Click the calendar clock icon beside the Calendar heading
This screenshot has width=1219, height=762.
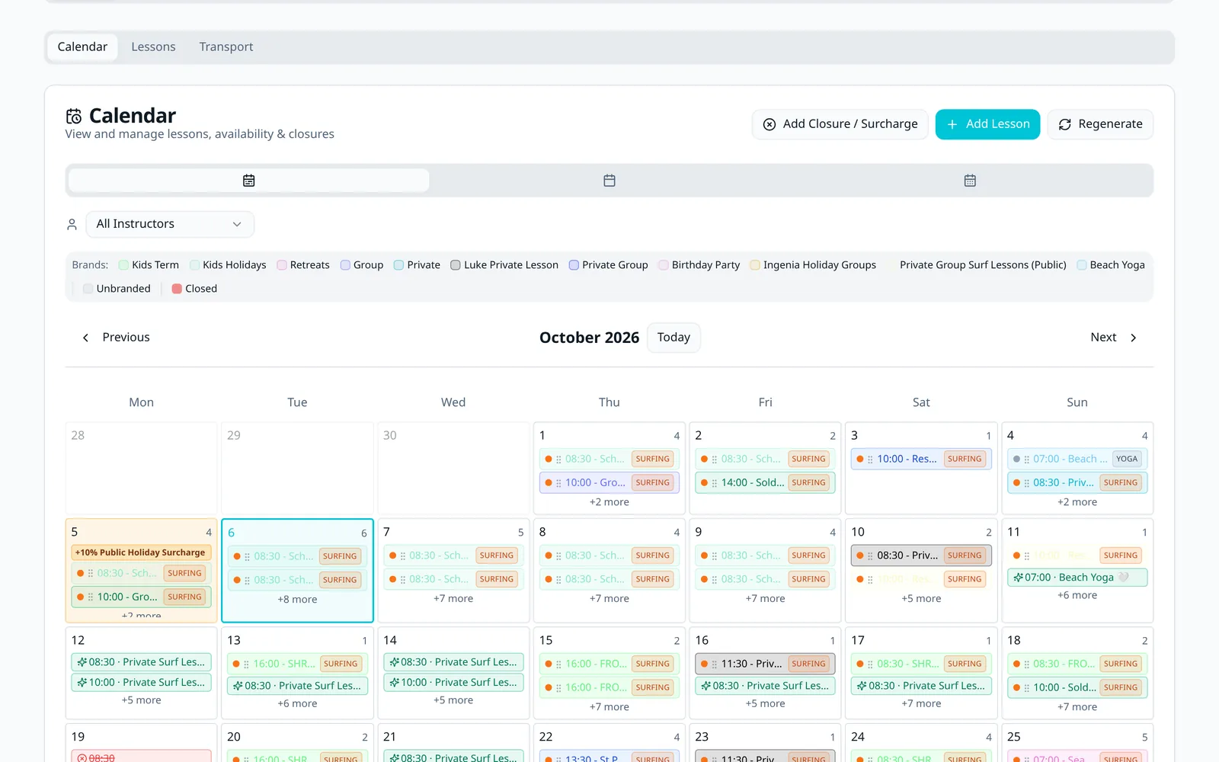[74, 116]
